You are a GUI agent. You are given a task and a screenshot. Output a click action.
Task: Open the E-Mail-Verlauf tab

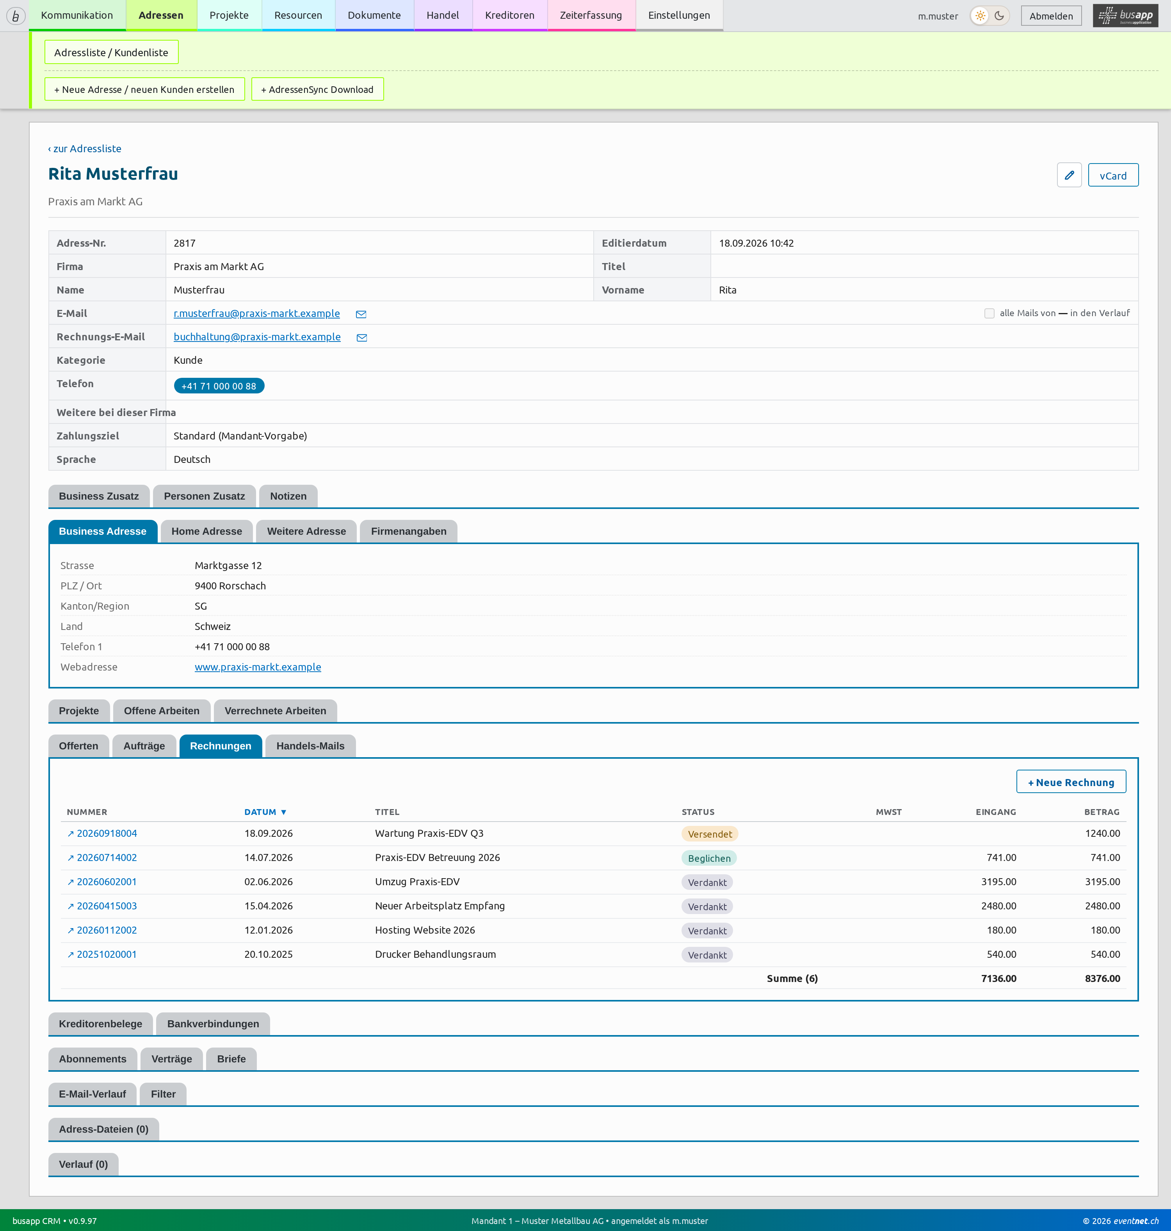click(93, 1094)
